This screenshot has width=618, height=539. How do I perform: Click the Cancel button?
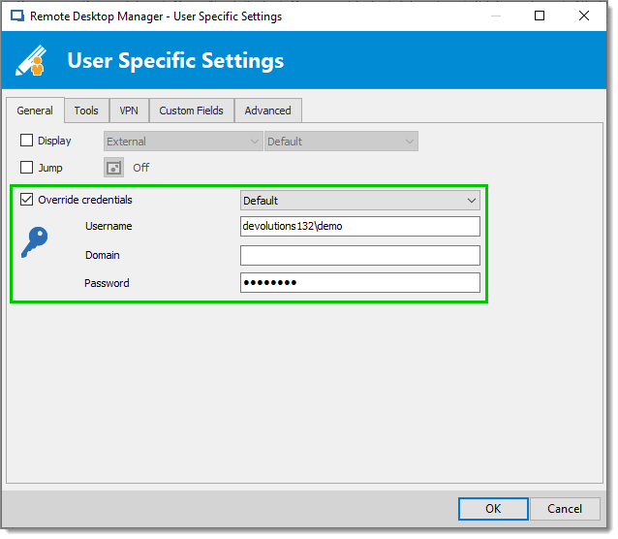point(565,509)
